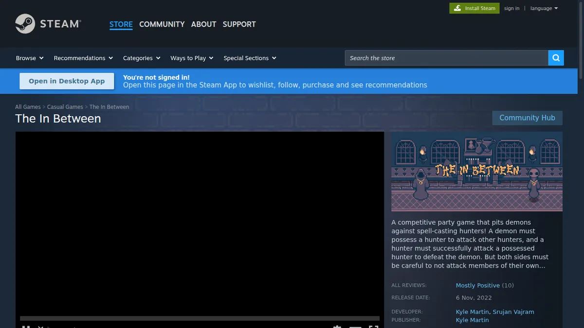Open the language dropdown
The width and height of the screenshot is (584, 328).
point(544,8)
